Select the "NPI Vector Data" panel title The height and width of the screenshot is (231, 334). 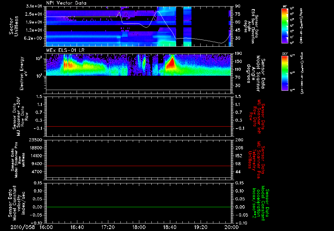click(67, 3)
